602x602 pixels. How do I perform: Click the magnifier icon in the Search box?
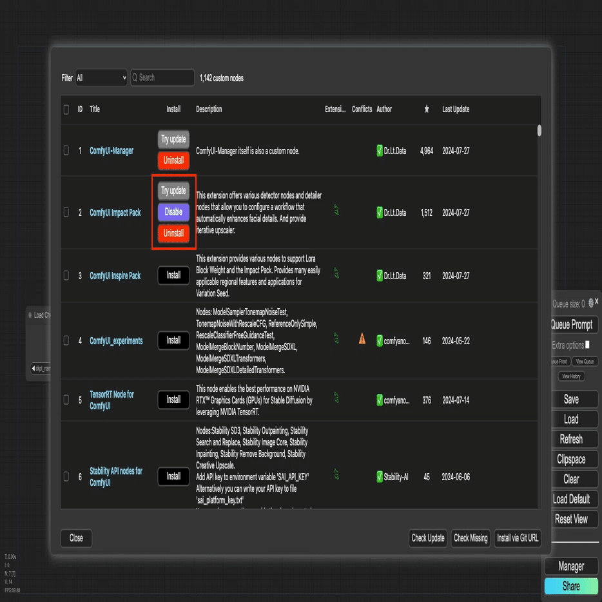(135, 78)
